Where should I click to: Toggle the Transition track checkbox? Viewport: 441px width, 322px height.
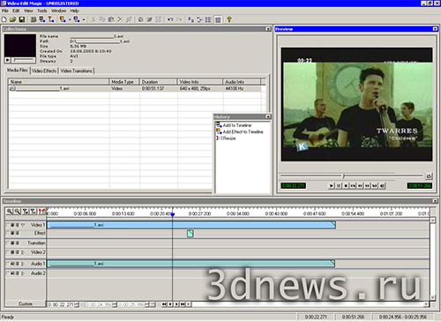coord(8,243)
